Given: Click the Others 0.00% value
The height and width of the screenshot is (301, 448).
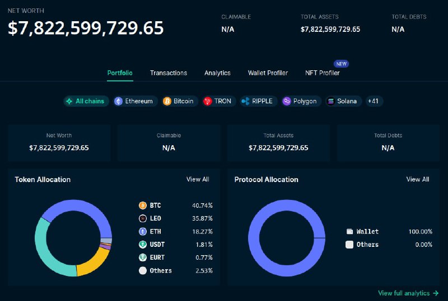Looking at the screenshot, I should click(x=424, y=245).
